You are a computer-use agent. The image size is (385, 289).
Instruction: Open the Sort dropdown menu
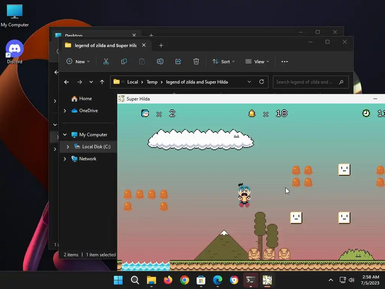coord(223,61)
